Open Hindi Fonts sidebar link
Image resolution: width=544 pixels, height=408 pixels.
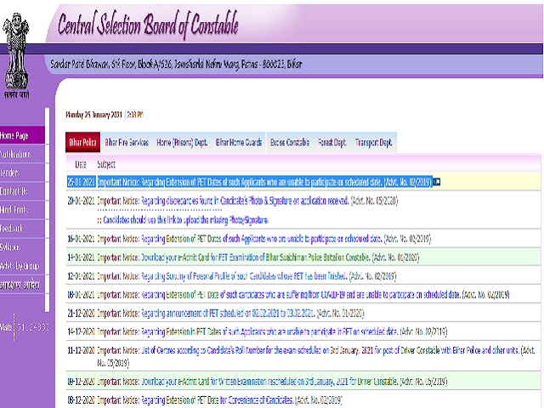[x=22, y=210]
